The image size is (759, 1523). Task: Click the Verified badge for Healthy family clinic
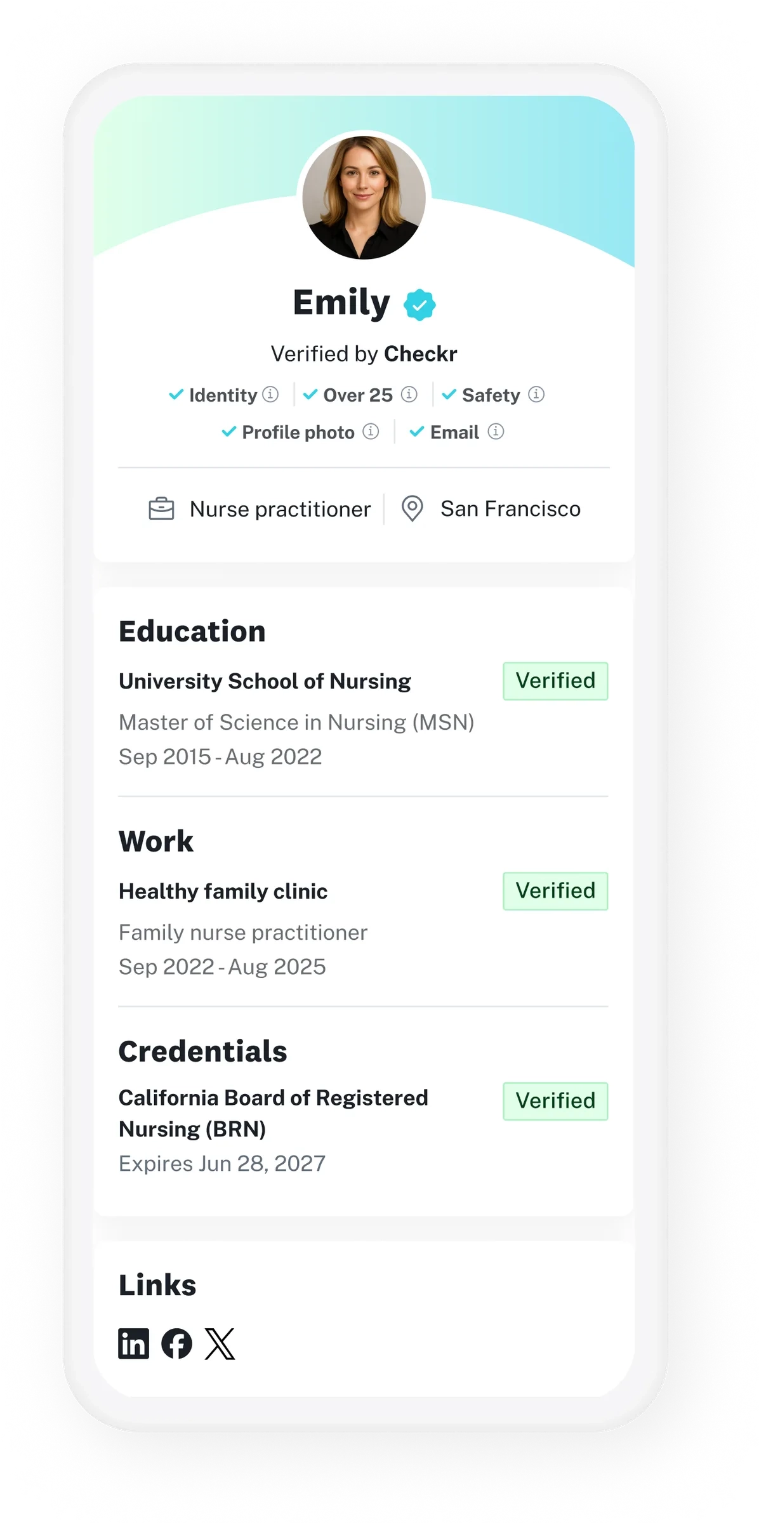pyautogui.click(x=555, y=891)
